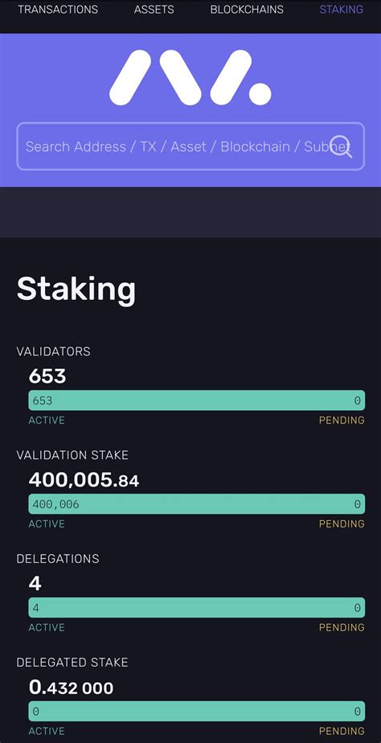Image resolution: width=381 pixels, height=743 pixels.
Task: Click PENDING label under Validators bar
Action: [x=342, y=421]
